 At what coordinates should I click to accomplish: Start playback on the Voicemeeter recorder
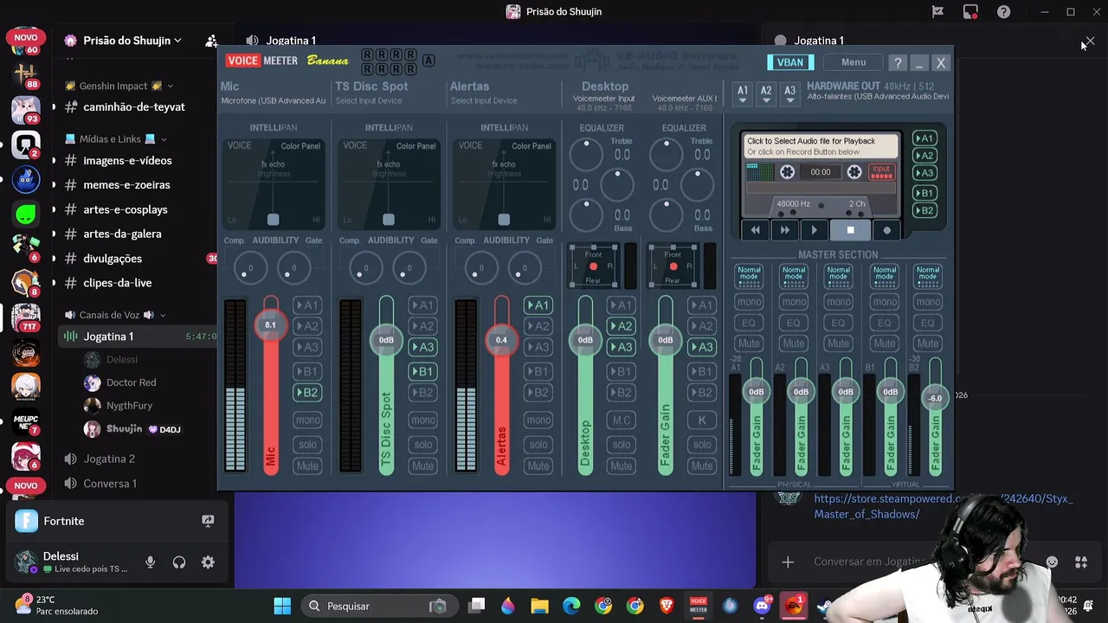[x=814, y=230]
